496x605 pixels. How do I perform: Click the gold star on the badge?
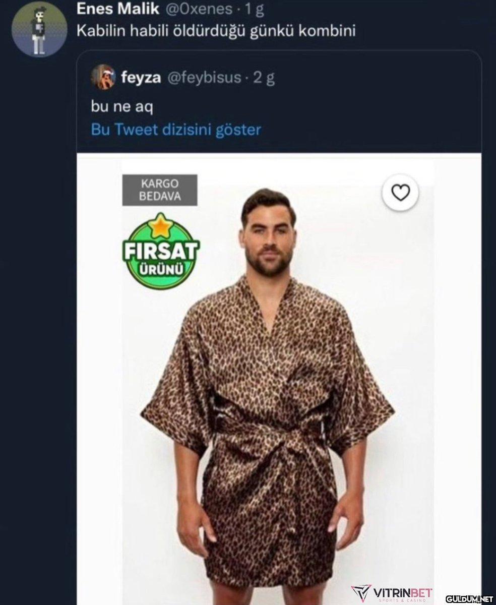tap(160, 226)
